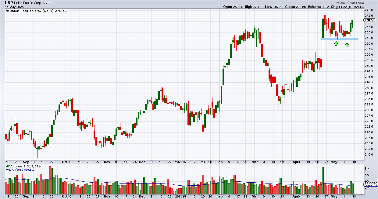Click the 275.0 price axis label
378x199 pixels.
pyautogui.click(x=368, y=10)
